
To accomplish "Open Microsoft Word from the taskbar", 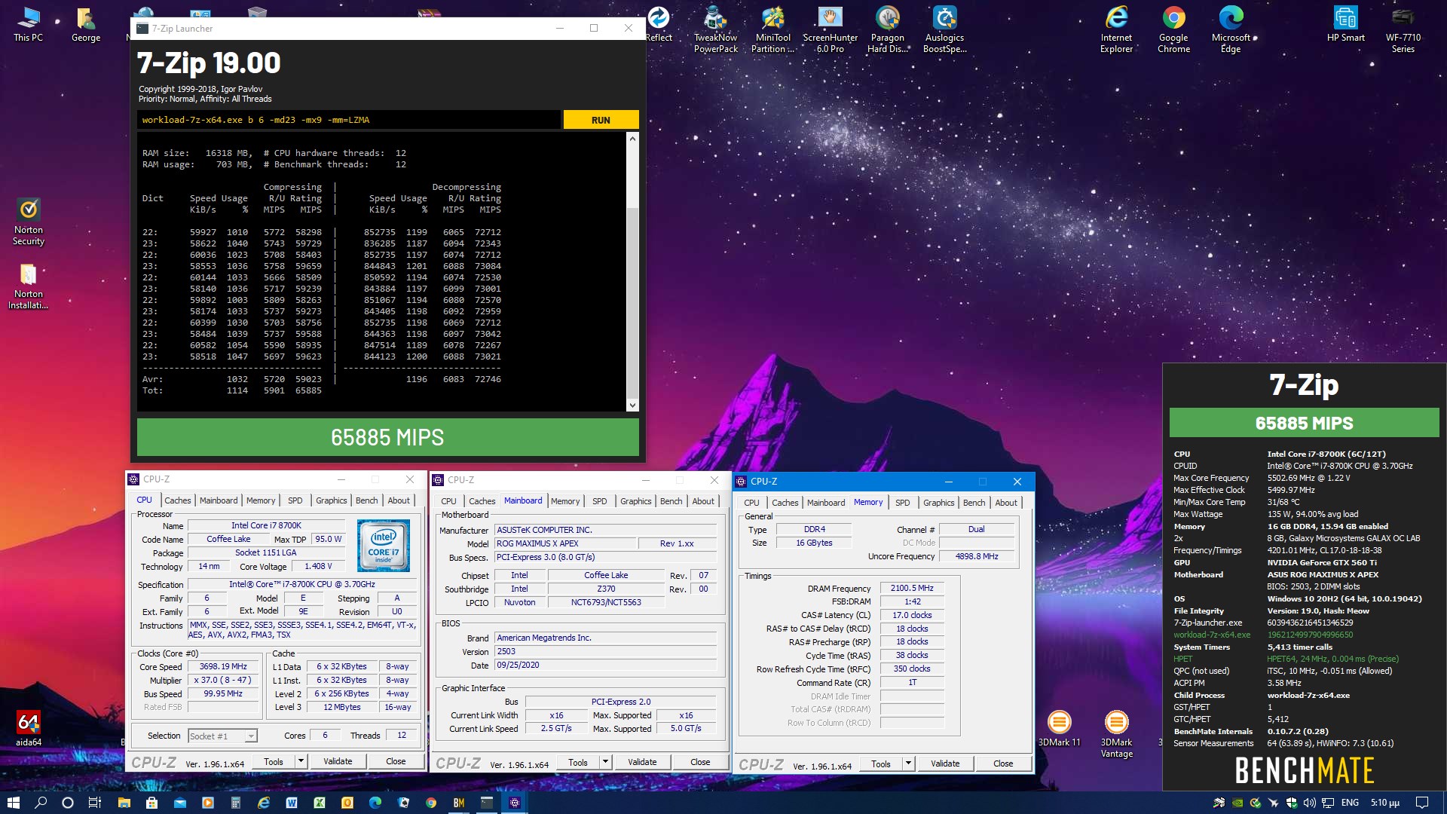I will 291,803.
